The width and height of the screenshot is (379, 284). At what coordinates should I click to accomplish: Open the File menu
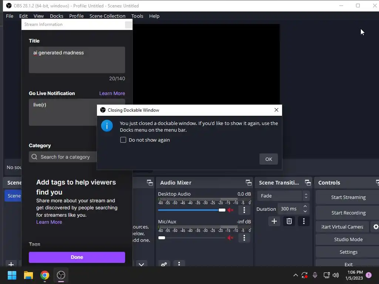pos(10,16)
